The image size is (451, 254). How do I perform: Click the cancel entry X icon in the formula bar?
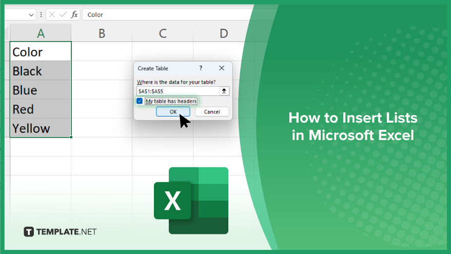click(52, 14)
